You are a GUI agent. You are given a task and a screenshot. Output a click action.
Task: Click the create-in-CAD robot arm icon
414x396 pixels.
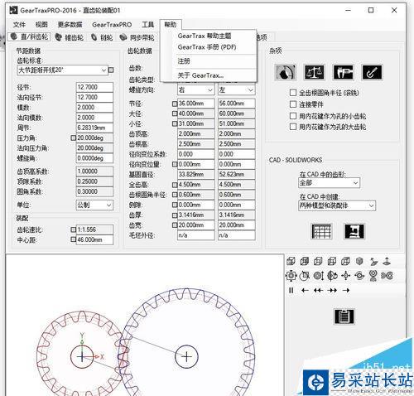click(354, 231)
